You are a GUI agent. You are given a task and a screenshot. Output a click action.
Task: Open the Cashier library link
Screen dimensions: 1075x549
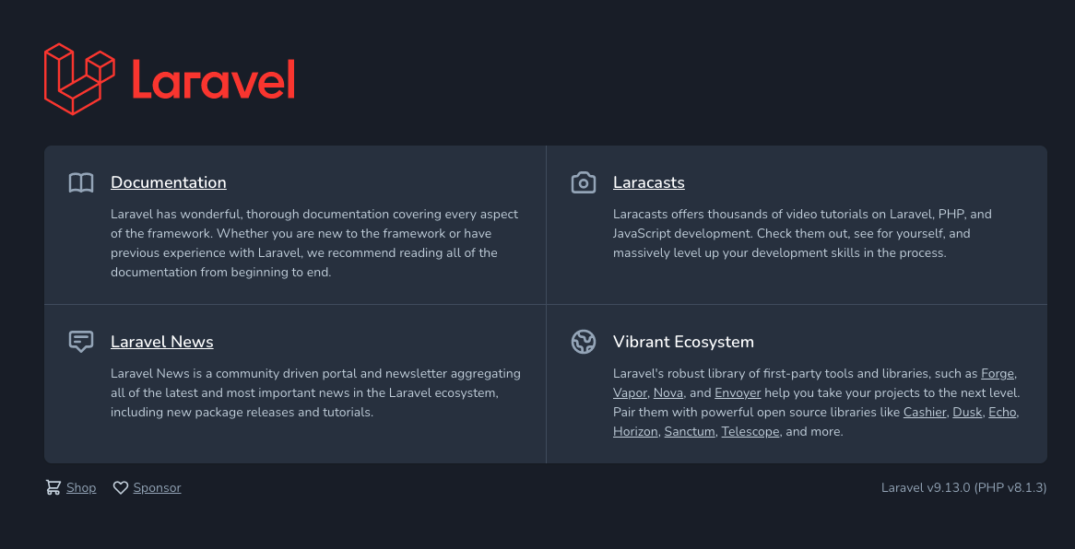click(x=925, y=412)
